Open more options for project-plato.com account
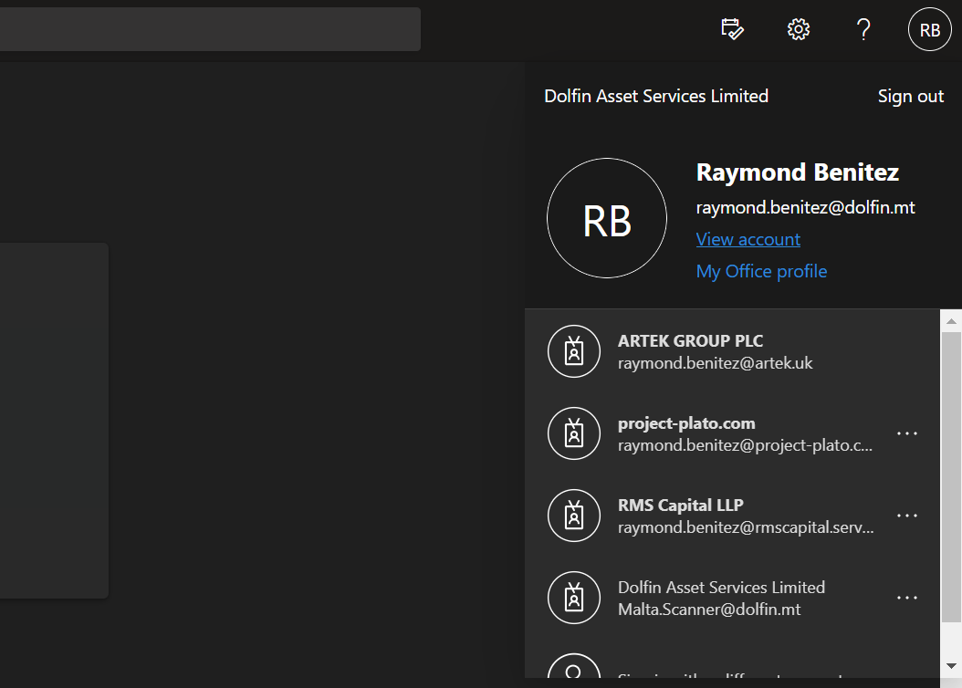The height and width of the screenshot is (688, 962). click(906, 433)
